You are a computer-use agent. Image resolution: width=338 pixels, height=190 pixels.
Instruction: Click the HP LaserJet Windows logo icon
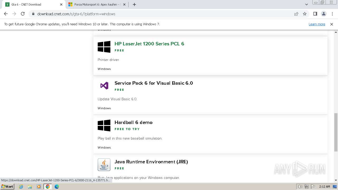104,47
